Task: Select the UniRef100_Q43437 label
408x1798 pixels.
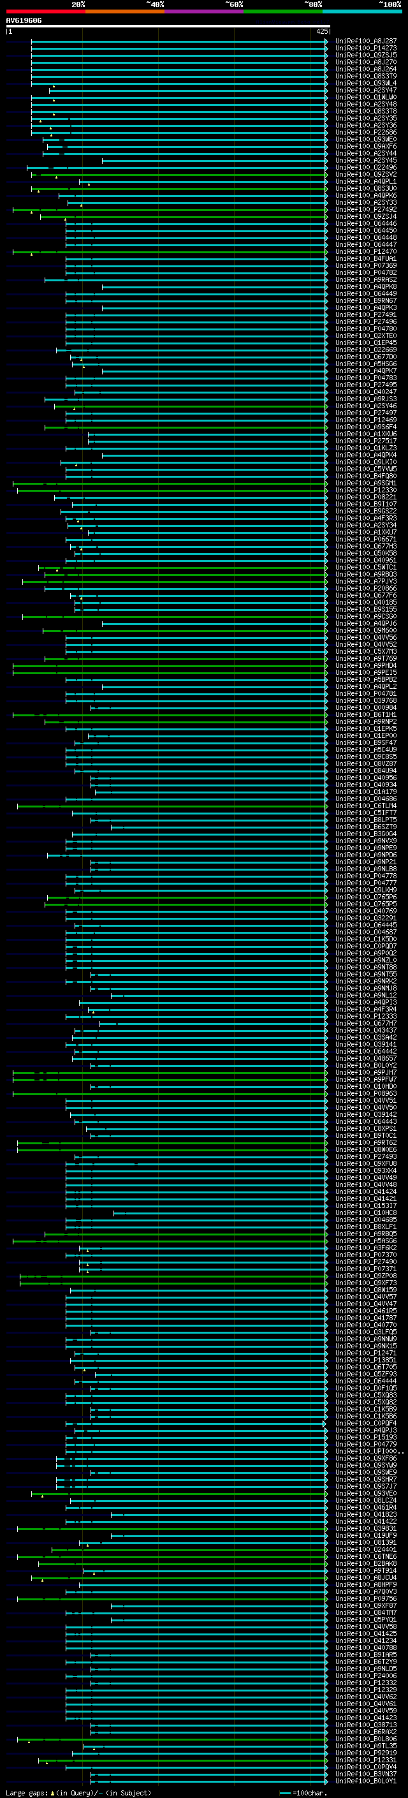Action: (365, 1030)
